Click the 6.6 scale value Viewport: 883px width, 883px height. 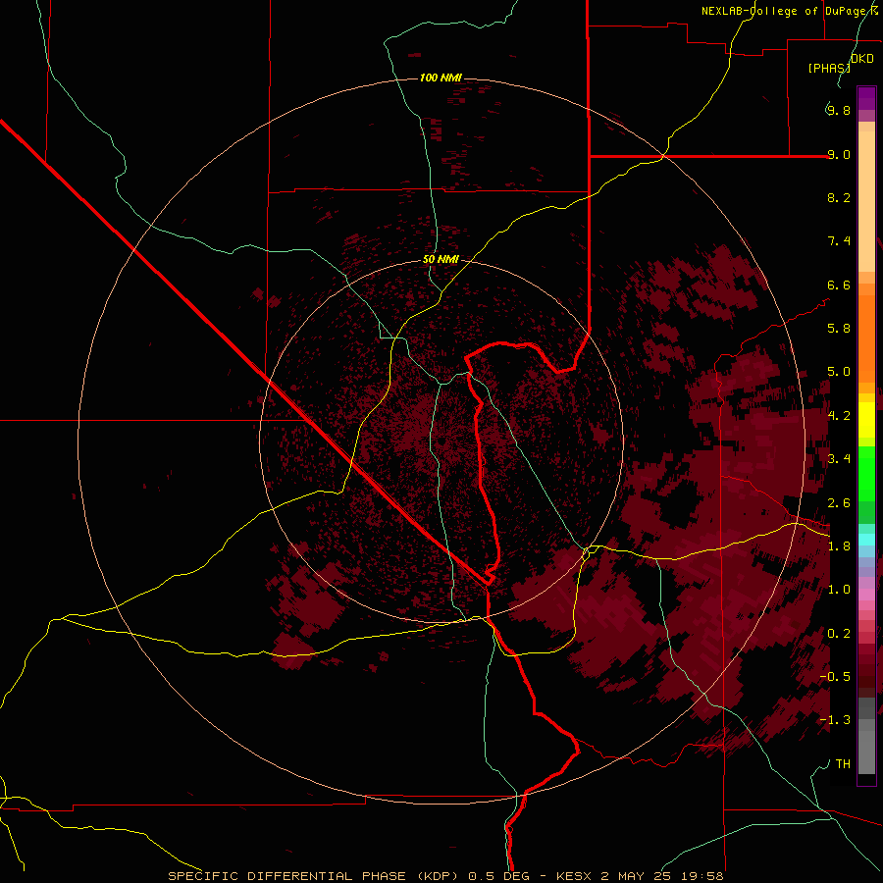(x=839, y=285)
